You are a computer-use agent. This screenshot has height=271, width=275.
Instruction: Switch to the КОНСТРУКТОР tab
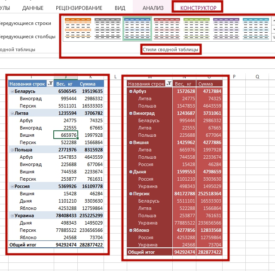(198, 8)
